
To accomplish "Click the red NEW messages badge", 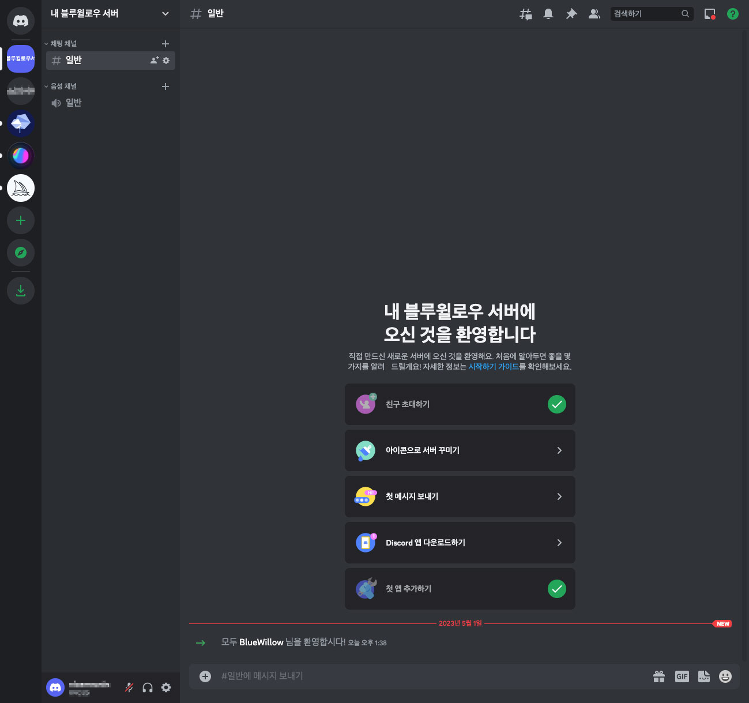I will pos(723,624).
